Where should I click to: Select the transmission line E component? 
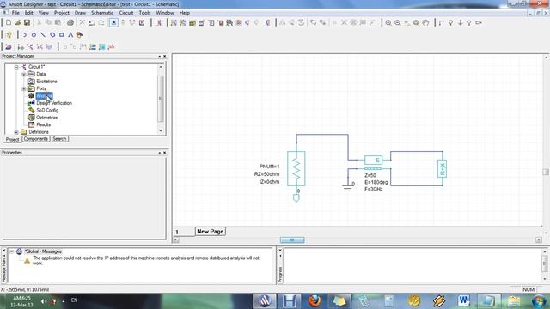coord(374,161)
